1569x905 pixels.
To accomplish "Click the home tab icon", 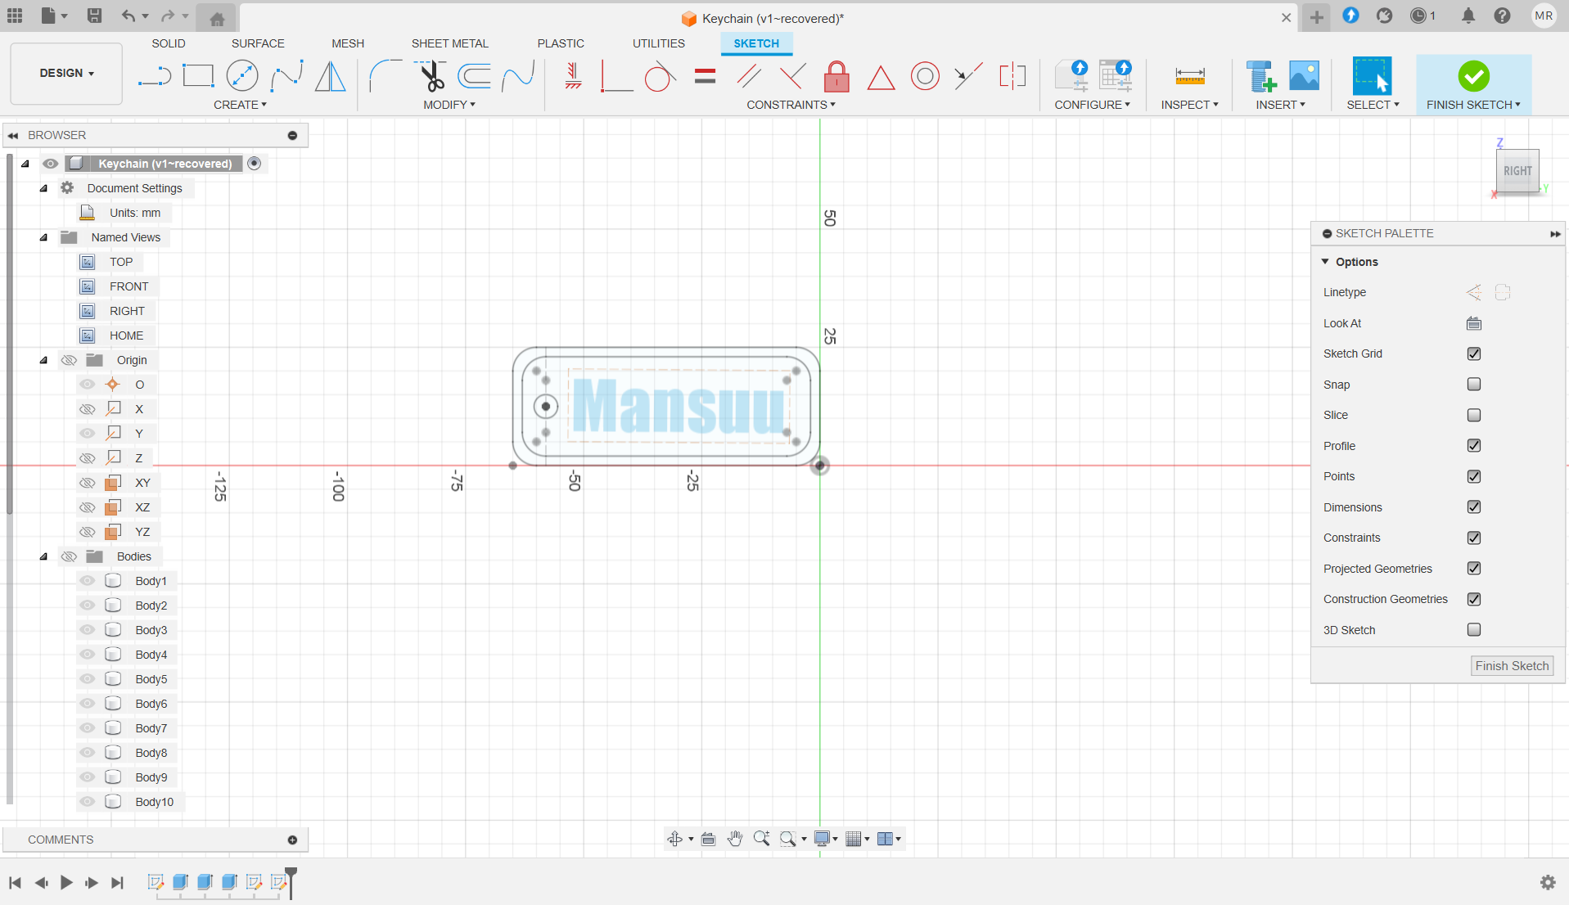I will click(x=217, y=18).
